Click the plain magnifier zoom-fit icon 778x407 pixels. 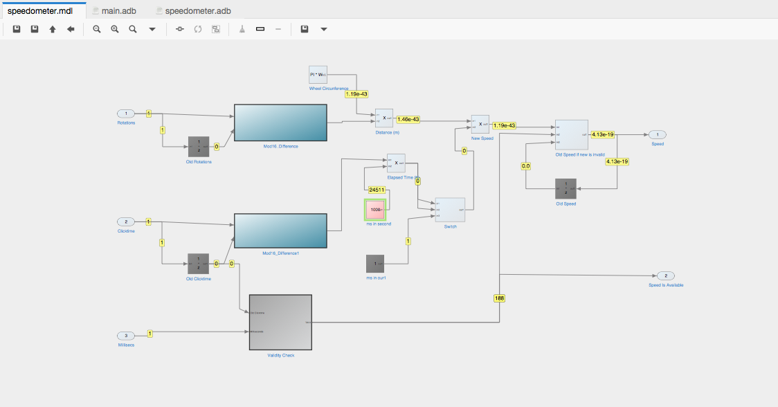133,29
